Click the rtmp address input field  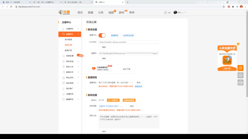pos(128,42)
